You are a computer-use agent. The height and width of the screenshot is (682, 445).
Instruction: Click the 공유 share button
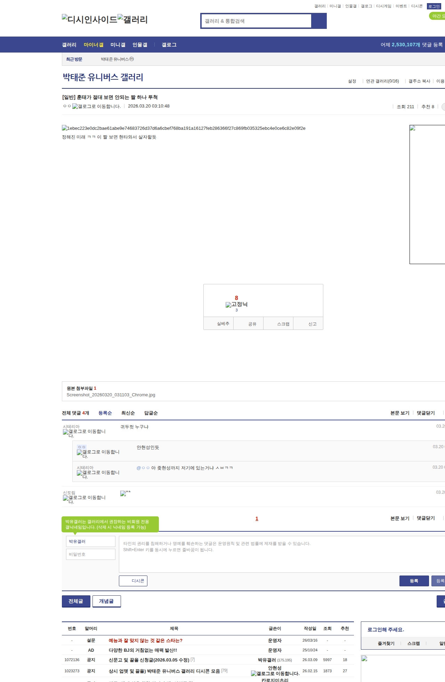[x=249, y=324]
